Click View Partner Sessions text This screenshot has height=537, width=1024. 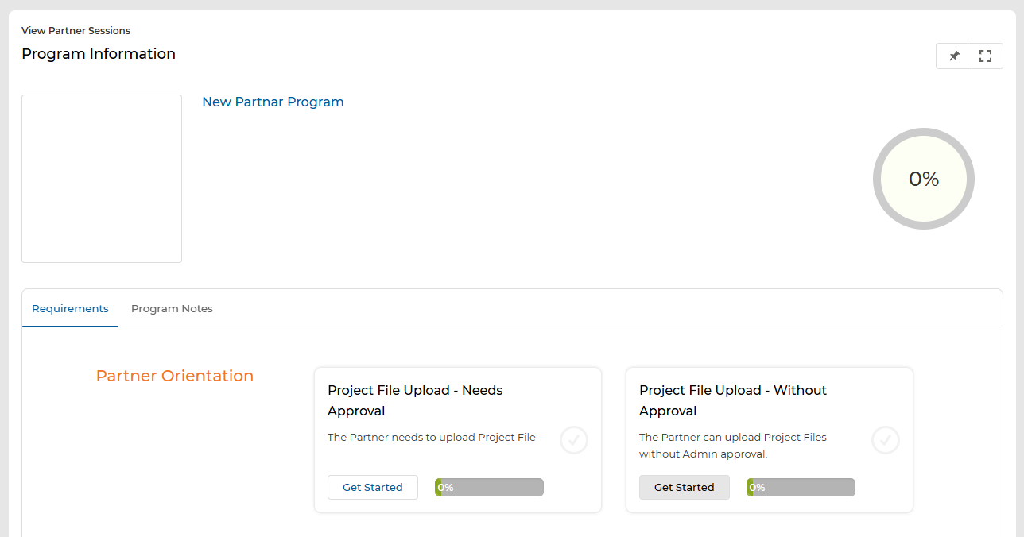coord(76,30)
